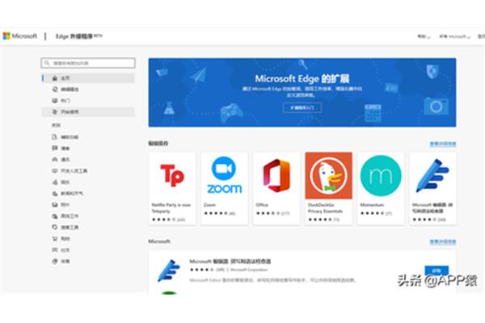Screen dimensions: 485x323
Task: Click the magnifier icon in the search box
Action: 47,63
